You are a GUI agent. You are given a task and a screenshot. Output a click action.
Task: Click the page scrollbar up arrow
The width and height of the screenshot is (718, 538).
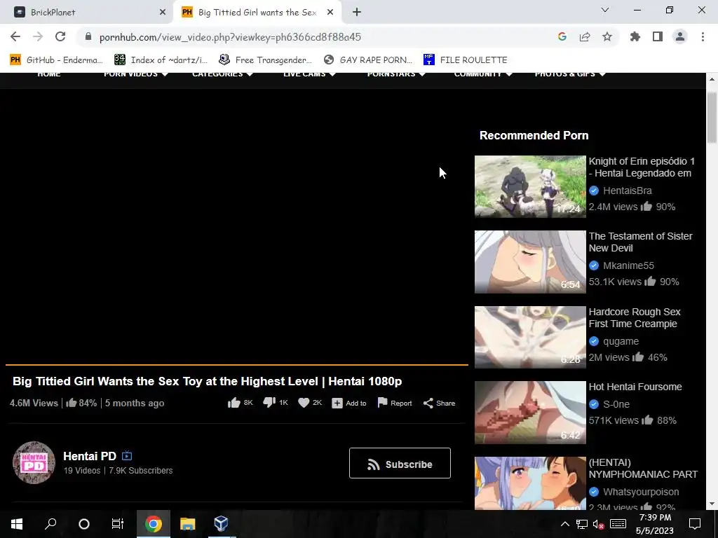712,79
